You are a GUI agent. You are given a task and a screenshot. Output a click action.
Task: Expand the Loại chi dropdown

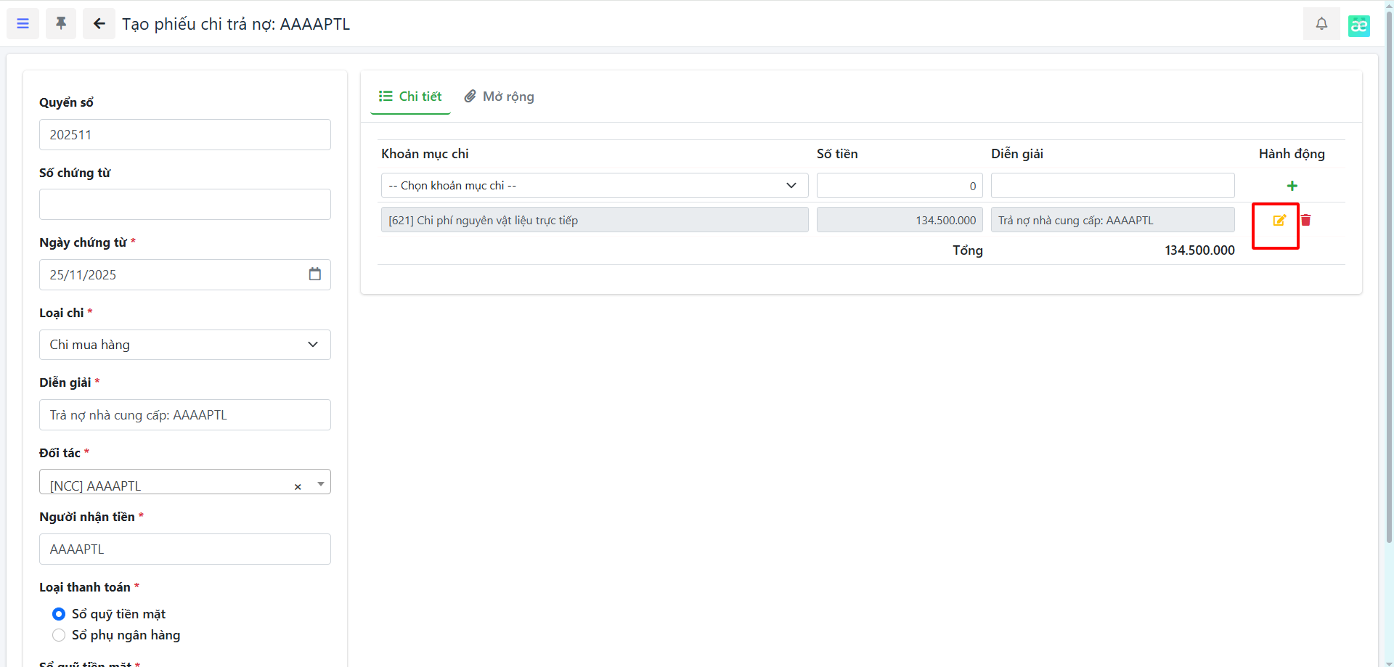point(184,345)
